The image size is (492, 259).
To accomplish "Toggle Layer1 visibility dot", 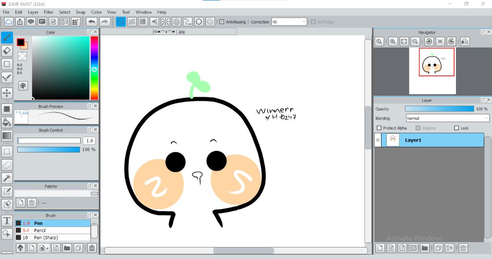I will pos(378,140).
